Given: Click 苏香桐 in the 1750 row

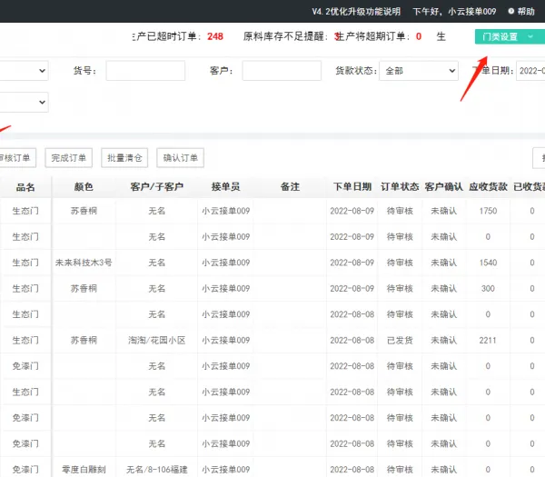Looking at the screenshot, I should [x=84, y=211].
